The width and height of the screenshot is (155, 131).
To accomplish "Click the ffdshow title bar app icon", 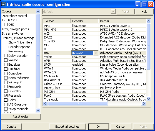I will tap(4, 4).
